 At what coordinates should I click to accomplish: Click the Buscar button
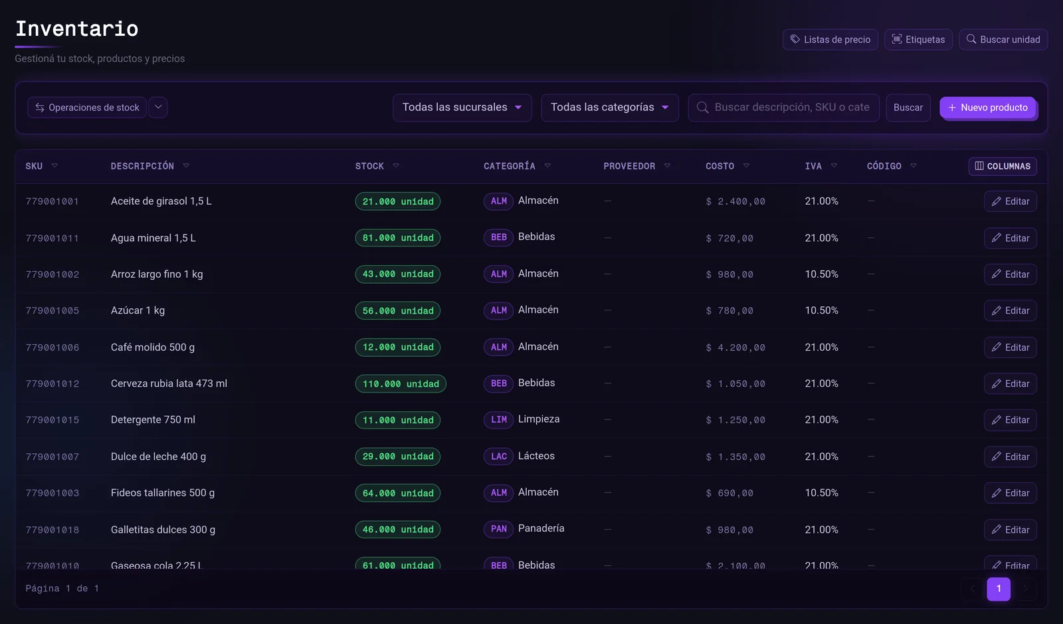coord(908,108)
